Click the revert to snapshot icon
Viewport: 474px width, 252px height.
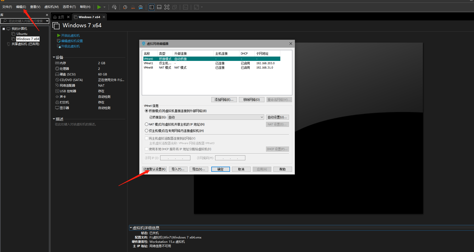(133, 7)
